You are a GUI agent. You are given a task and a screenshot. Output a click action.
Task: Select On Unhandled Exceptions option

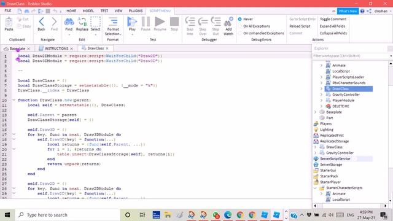[240, 33]
